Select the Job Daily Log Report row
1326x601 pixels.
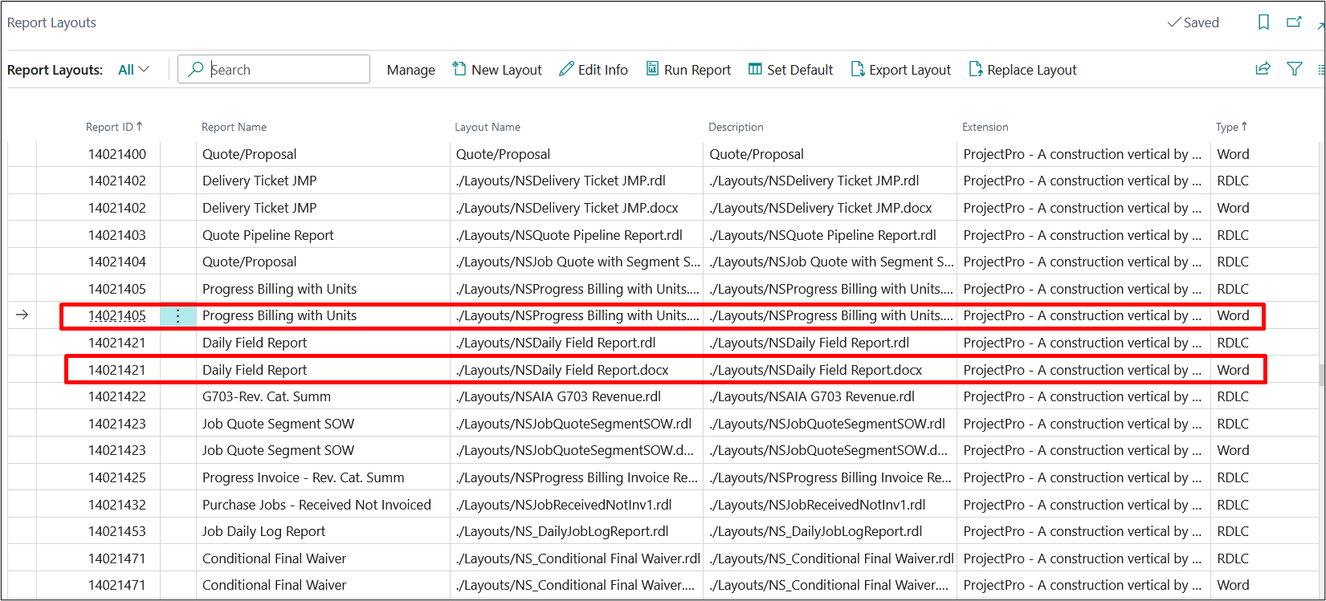[263, 531]
